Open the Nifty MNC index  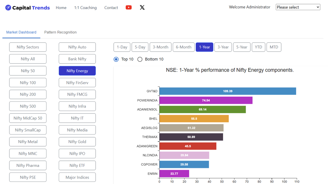tap(28, 153)
